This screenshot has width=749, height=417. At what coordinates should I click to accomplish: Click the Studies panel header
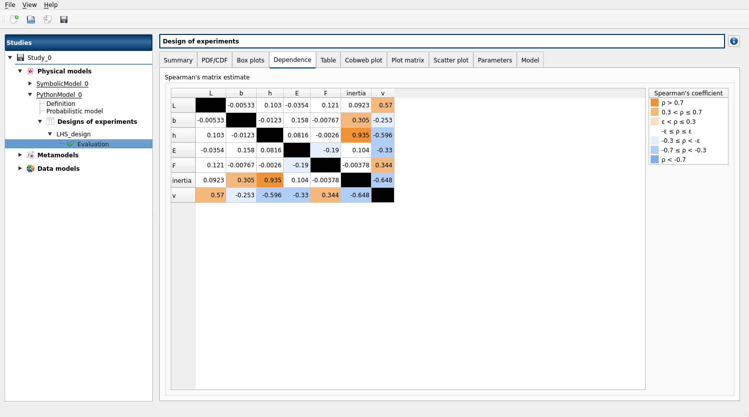coord(78,42)
